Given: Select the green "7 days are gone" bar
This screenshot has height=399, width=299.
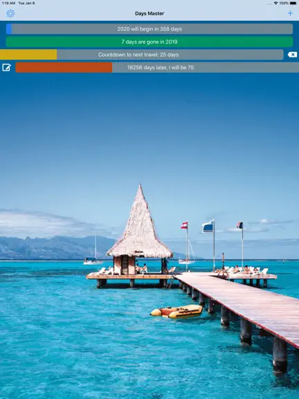Looking at the screenshot, I should (x=149, y=42).
